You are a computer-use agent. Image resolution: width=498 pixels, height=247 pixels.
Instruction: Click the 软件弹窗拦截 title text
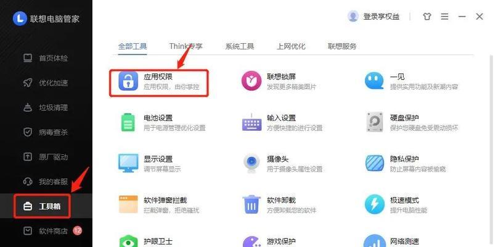(x=165, y=200)
